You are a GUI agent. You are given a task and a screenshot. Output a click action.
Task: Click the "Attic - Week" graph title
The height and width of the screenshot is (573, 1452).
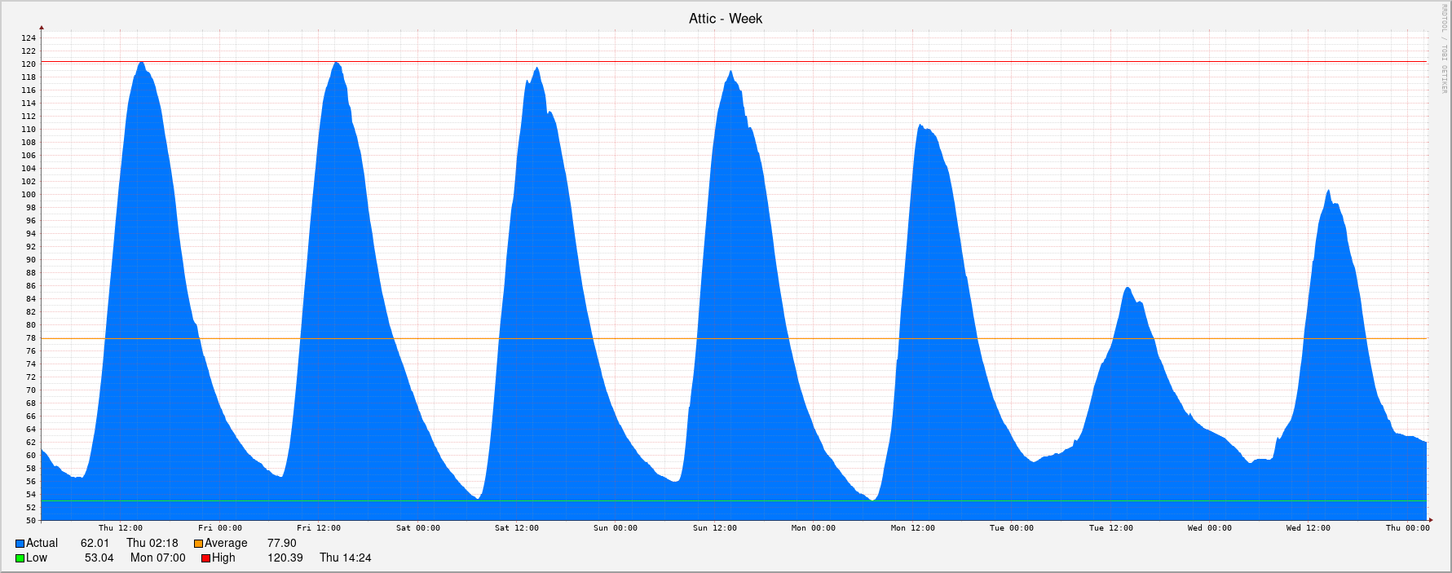(x=725, y=19)
